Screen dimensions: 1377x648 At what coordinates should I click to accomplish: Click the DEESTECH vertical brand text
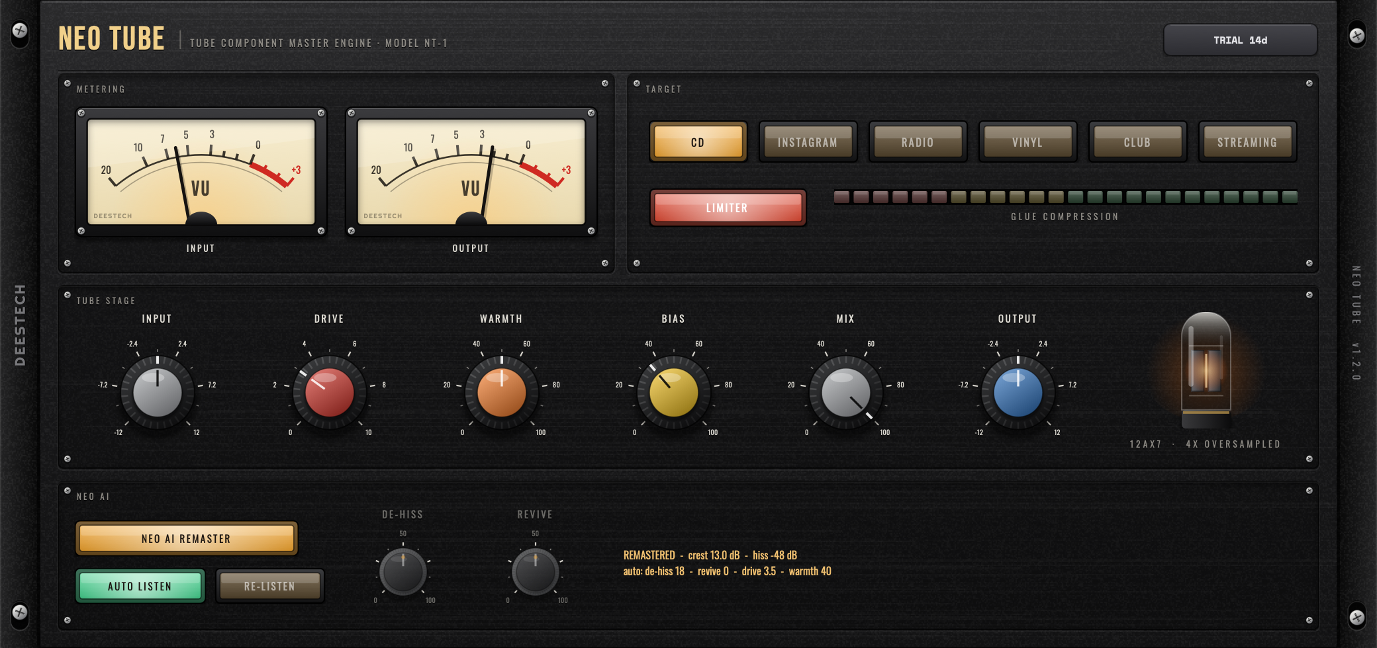click(20, 325)
